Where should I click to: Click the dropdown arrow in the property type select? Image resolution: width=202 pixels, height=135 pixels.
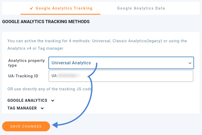(190, 63)
